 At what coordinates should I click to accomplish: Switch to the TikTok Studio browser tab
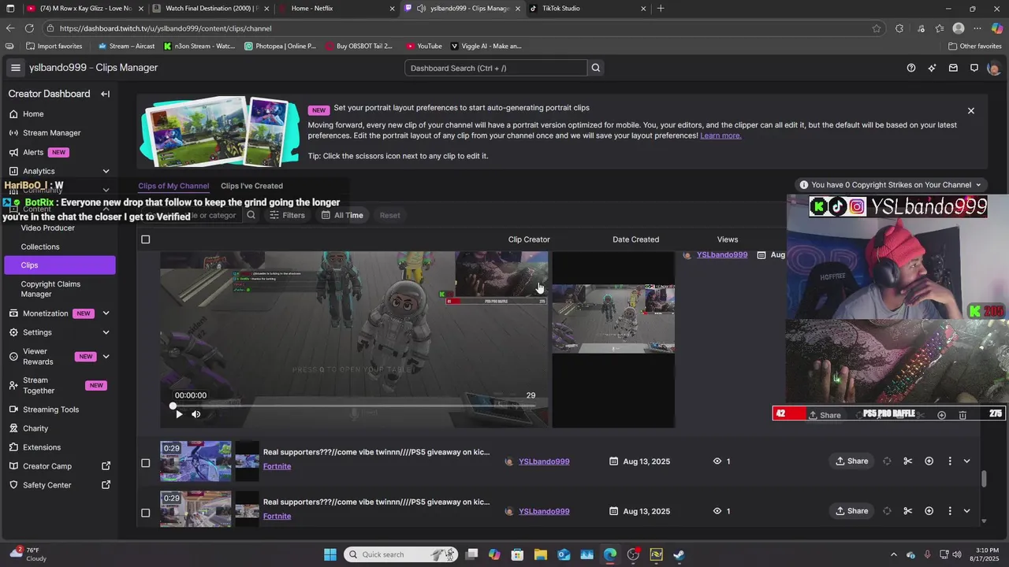587,9
